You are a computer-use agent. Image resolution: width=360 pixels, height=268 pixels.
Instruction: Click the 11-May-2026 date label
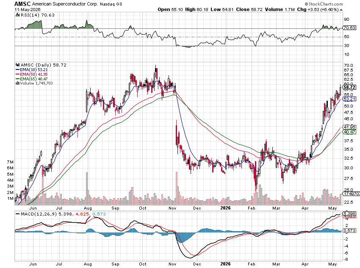point(28,9)
